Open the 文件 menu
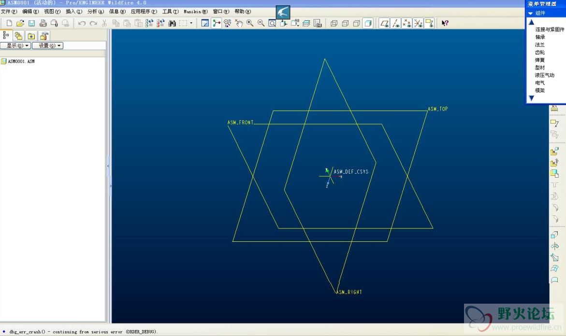The height and width of the screenshot is (336, 566). point(9,12)
